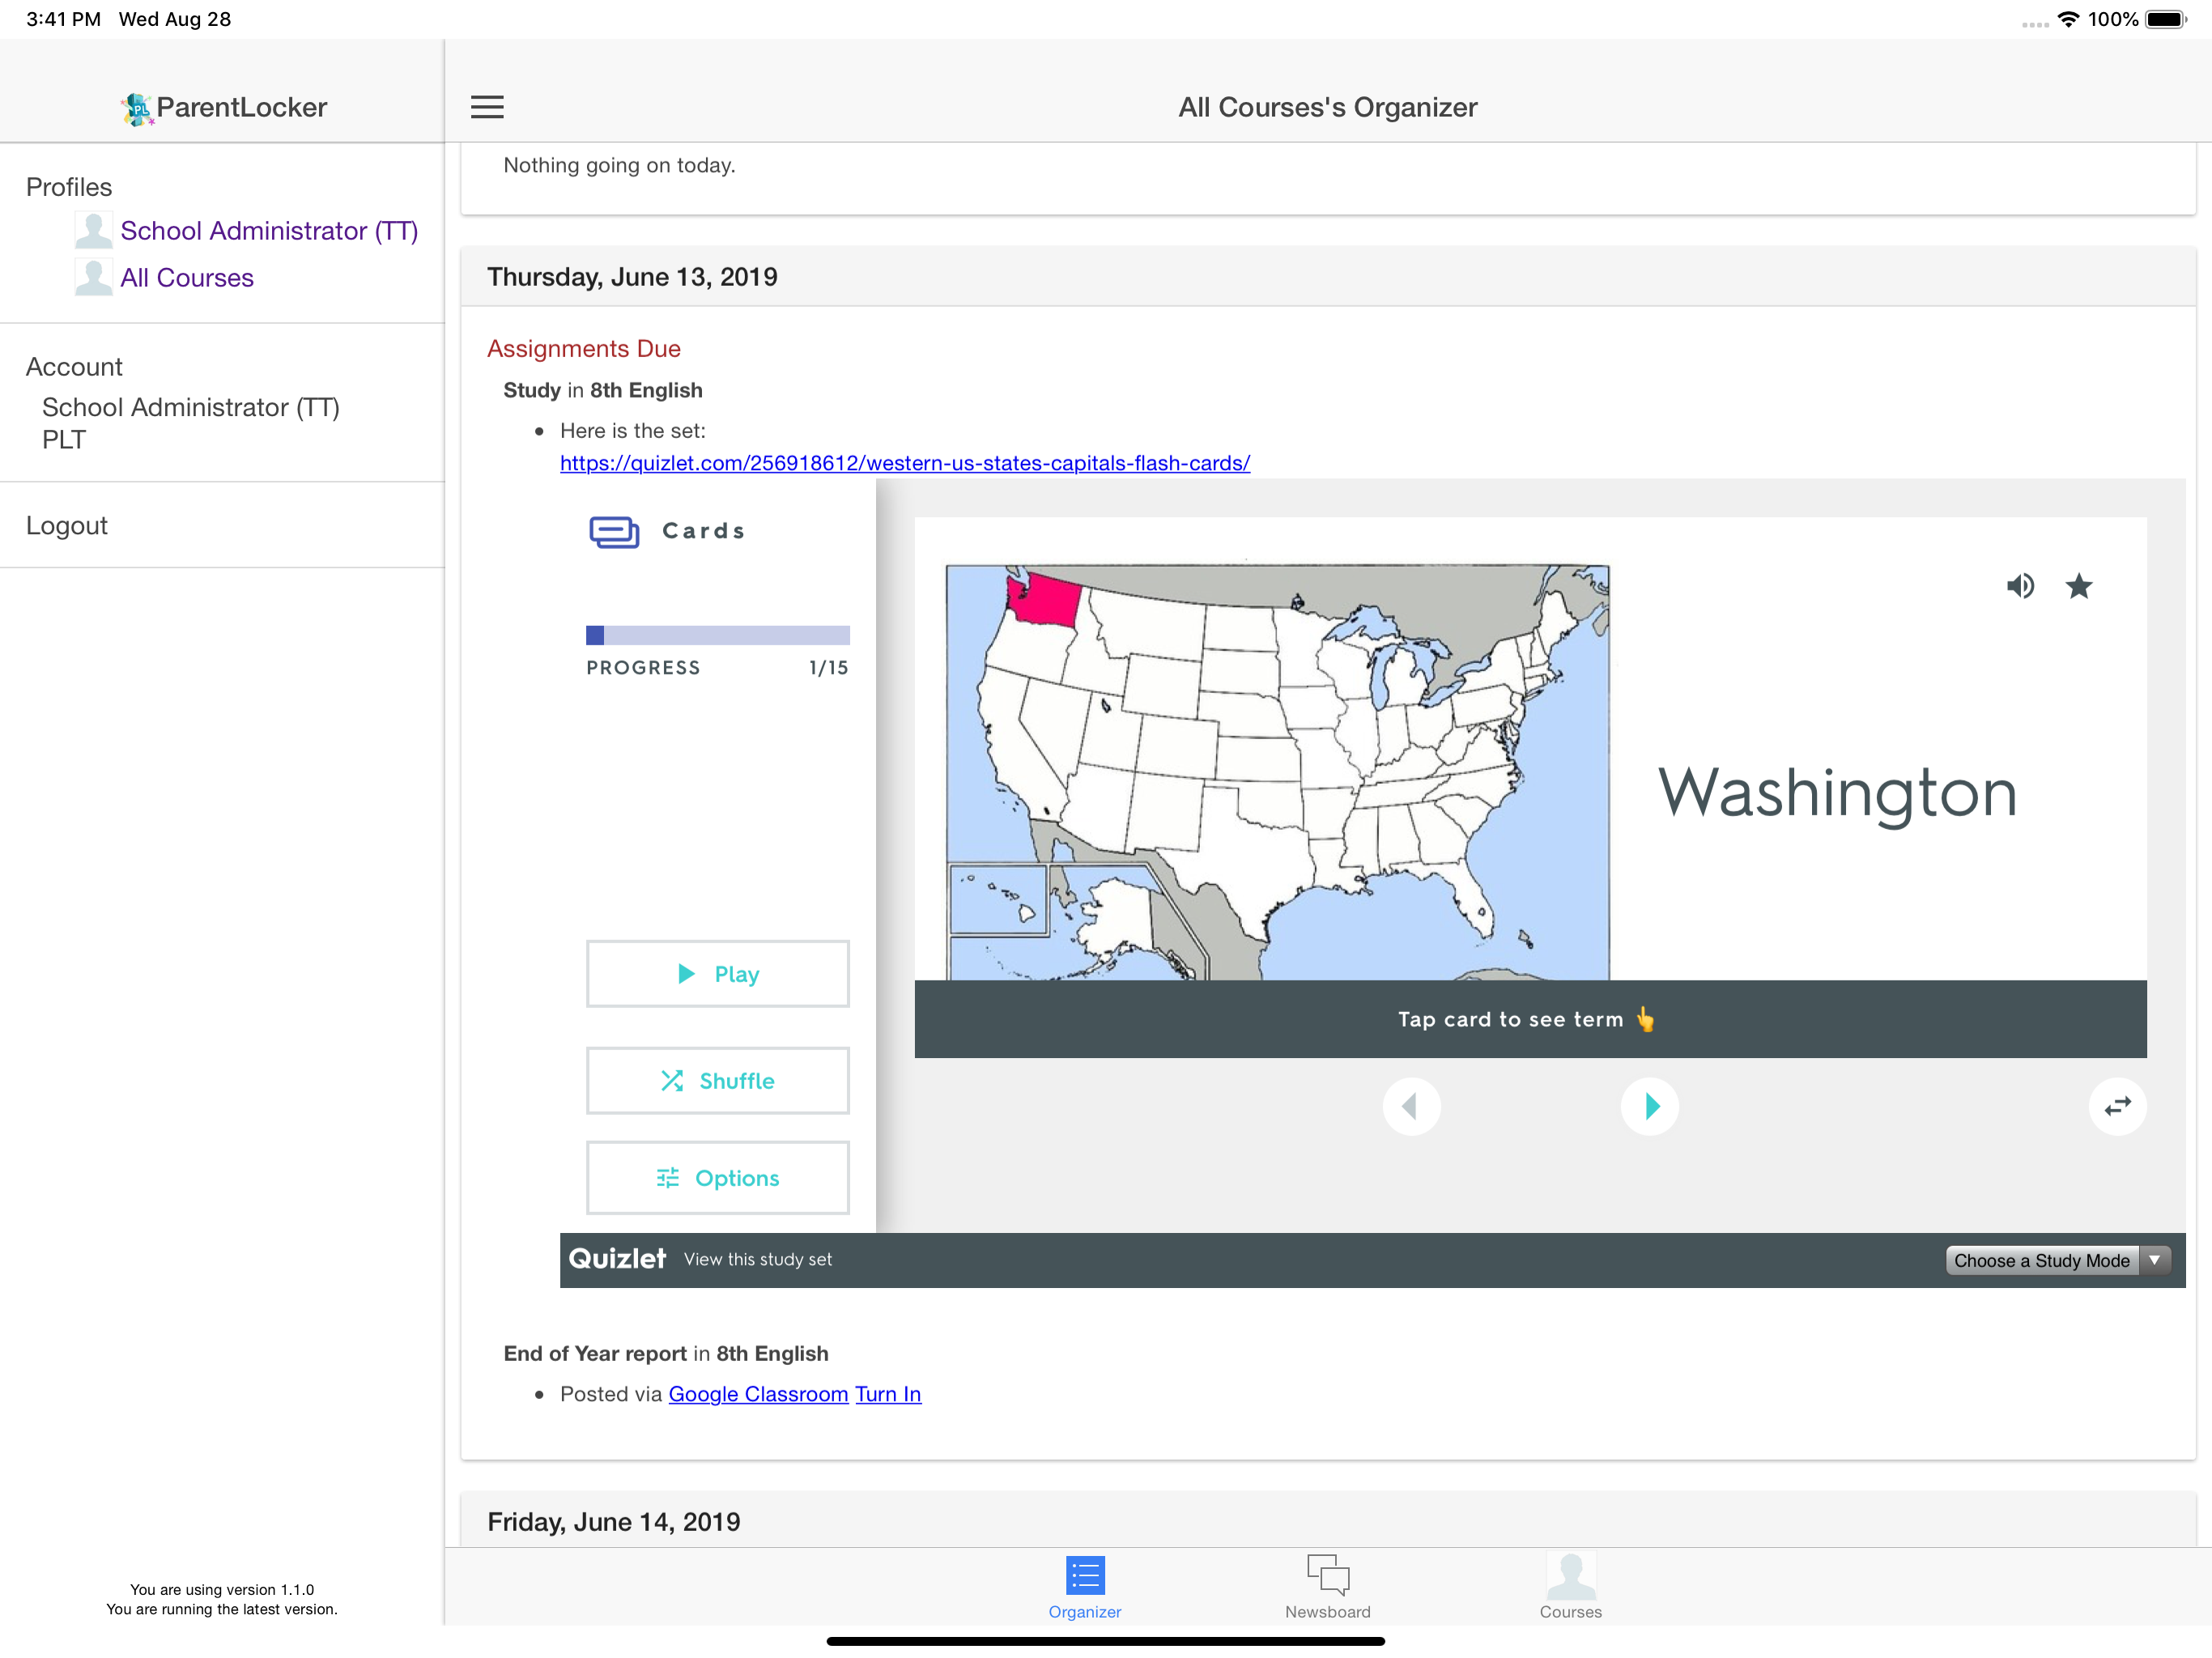Screen dimensions: 2212x1658
Task: Tap the card to see term
Action: 1530,1019
